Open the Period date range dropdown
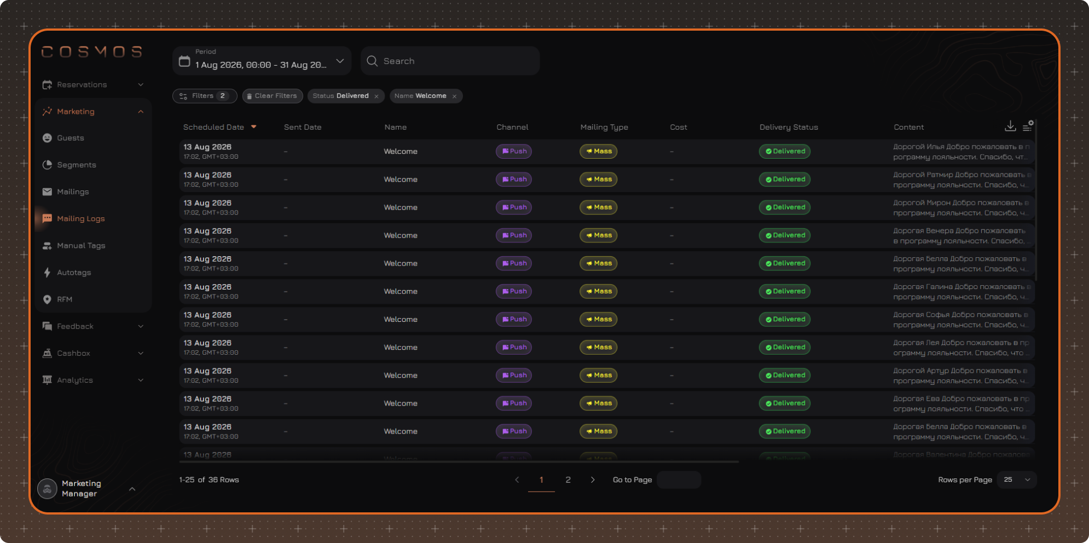 point(262,61)
